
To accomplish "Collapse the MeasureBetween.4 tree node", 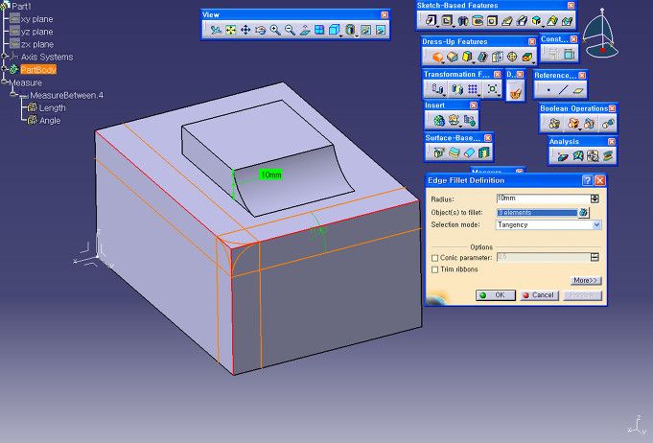I will pyautogui.click(x=13, y=94).
